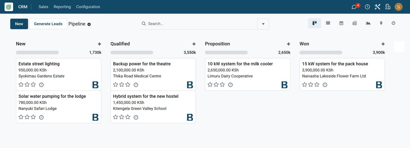Open the CRM app home logo

point(9,7)
